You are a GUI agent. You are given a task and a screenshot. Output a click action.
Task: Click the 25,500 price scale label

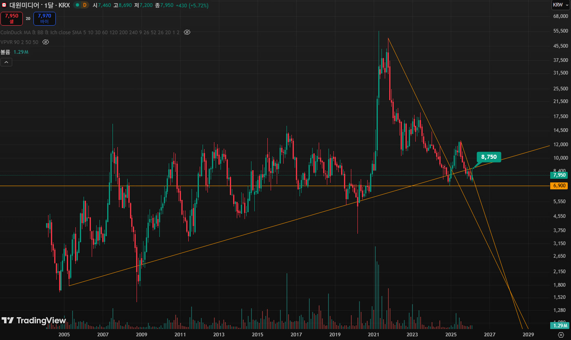[x=560, y=88]
